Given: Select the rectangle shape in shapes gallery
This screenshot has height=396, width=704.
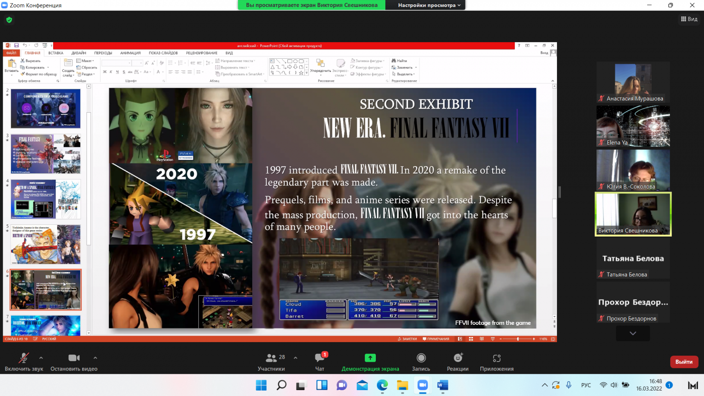Looking at the screenshot, I should (289, 61).
